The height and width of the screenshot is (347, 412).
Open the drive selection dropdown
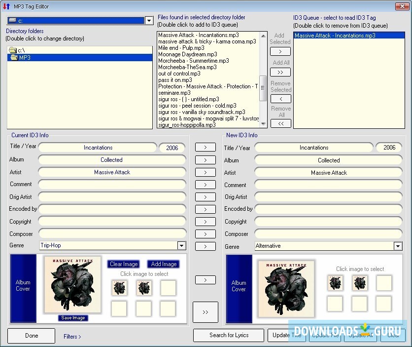coord(149,21)
